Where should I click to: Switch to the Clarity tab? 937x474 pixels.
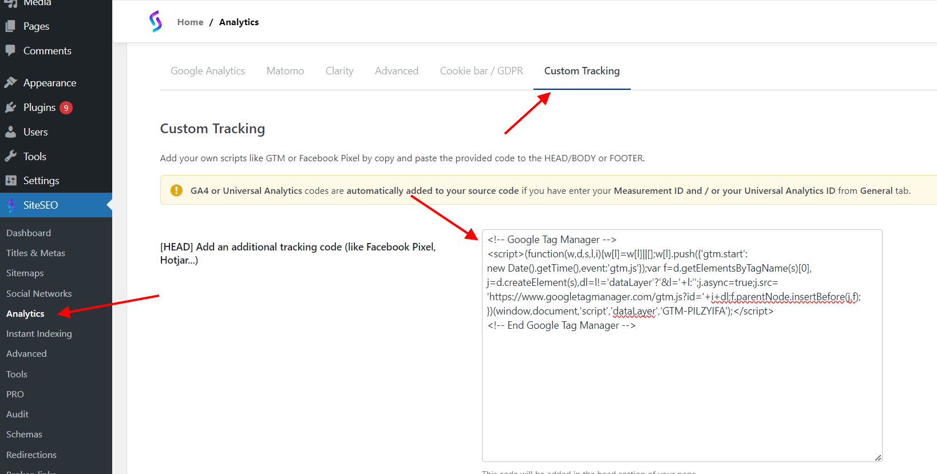pyautogui.click(x=339, y=71)
